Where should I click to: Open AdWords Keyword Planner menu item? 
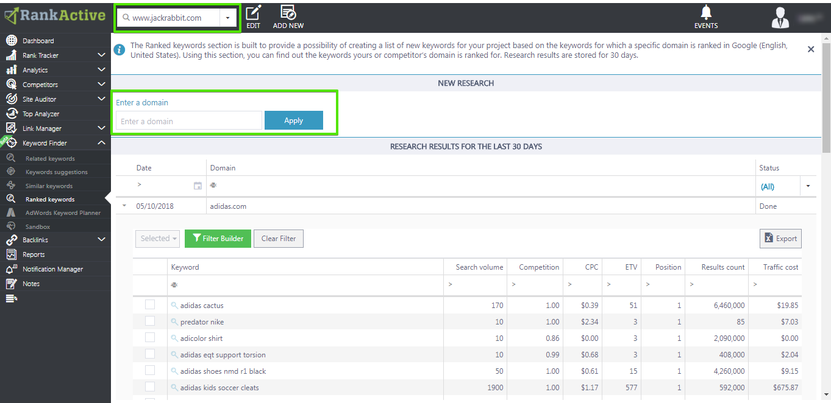pos(63,213)
